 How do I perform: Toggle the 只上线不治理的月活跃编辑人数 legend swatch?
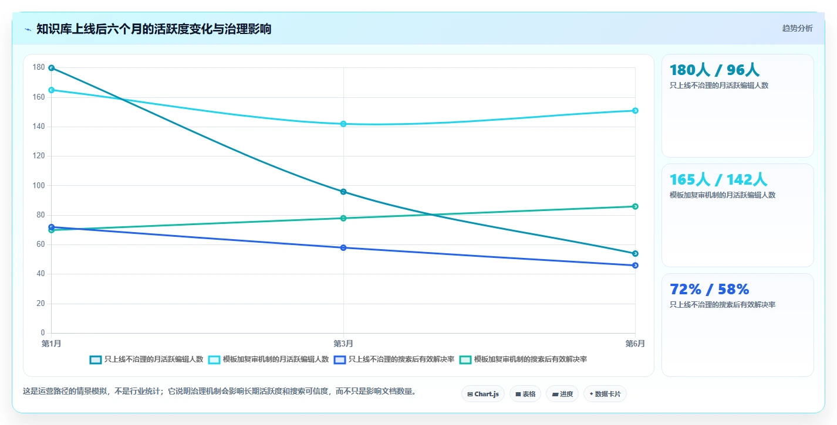pos(96,360)
